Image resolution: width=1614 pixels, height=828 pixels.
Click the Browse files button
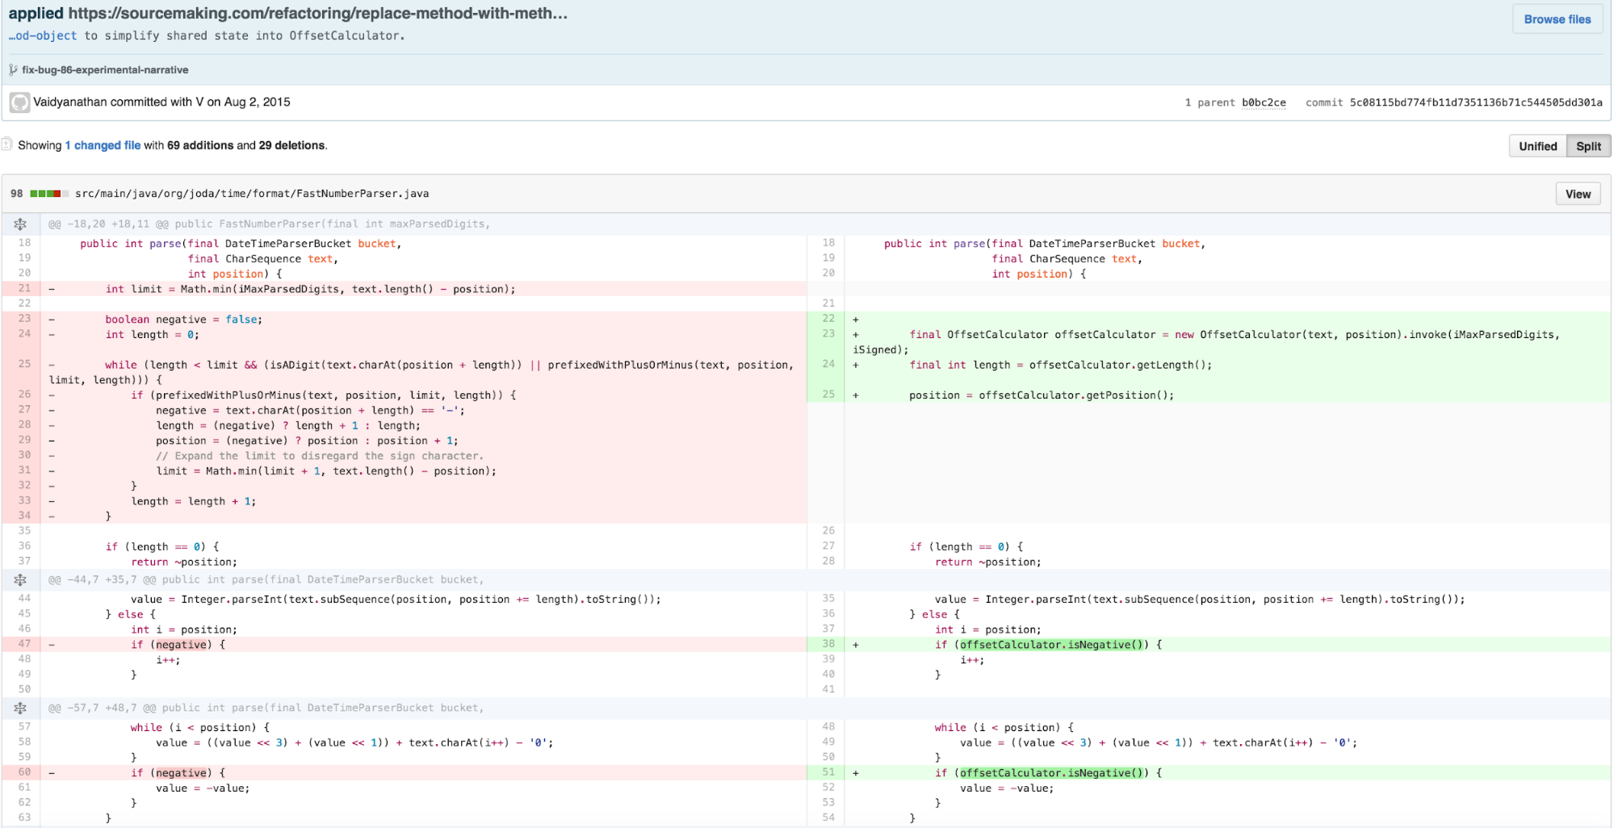(x=1557, y=19)
